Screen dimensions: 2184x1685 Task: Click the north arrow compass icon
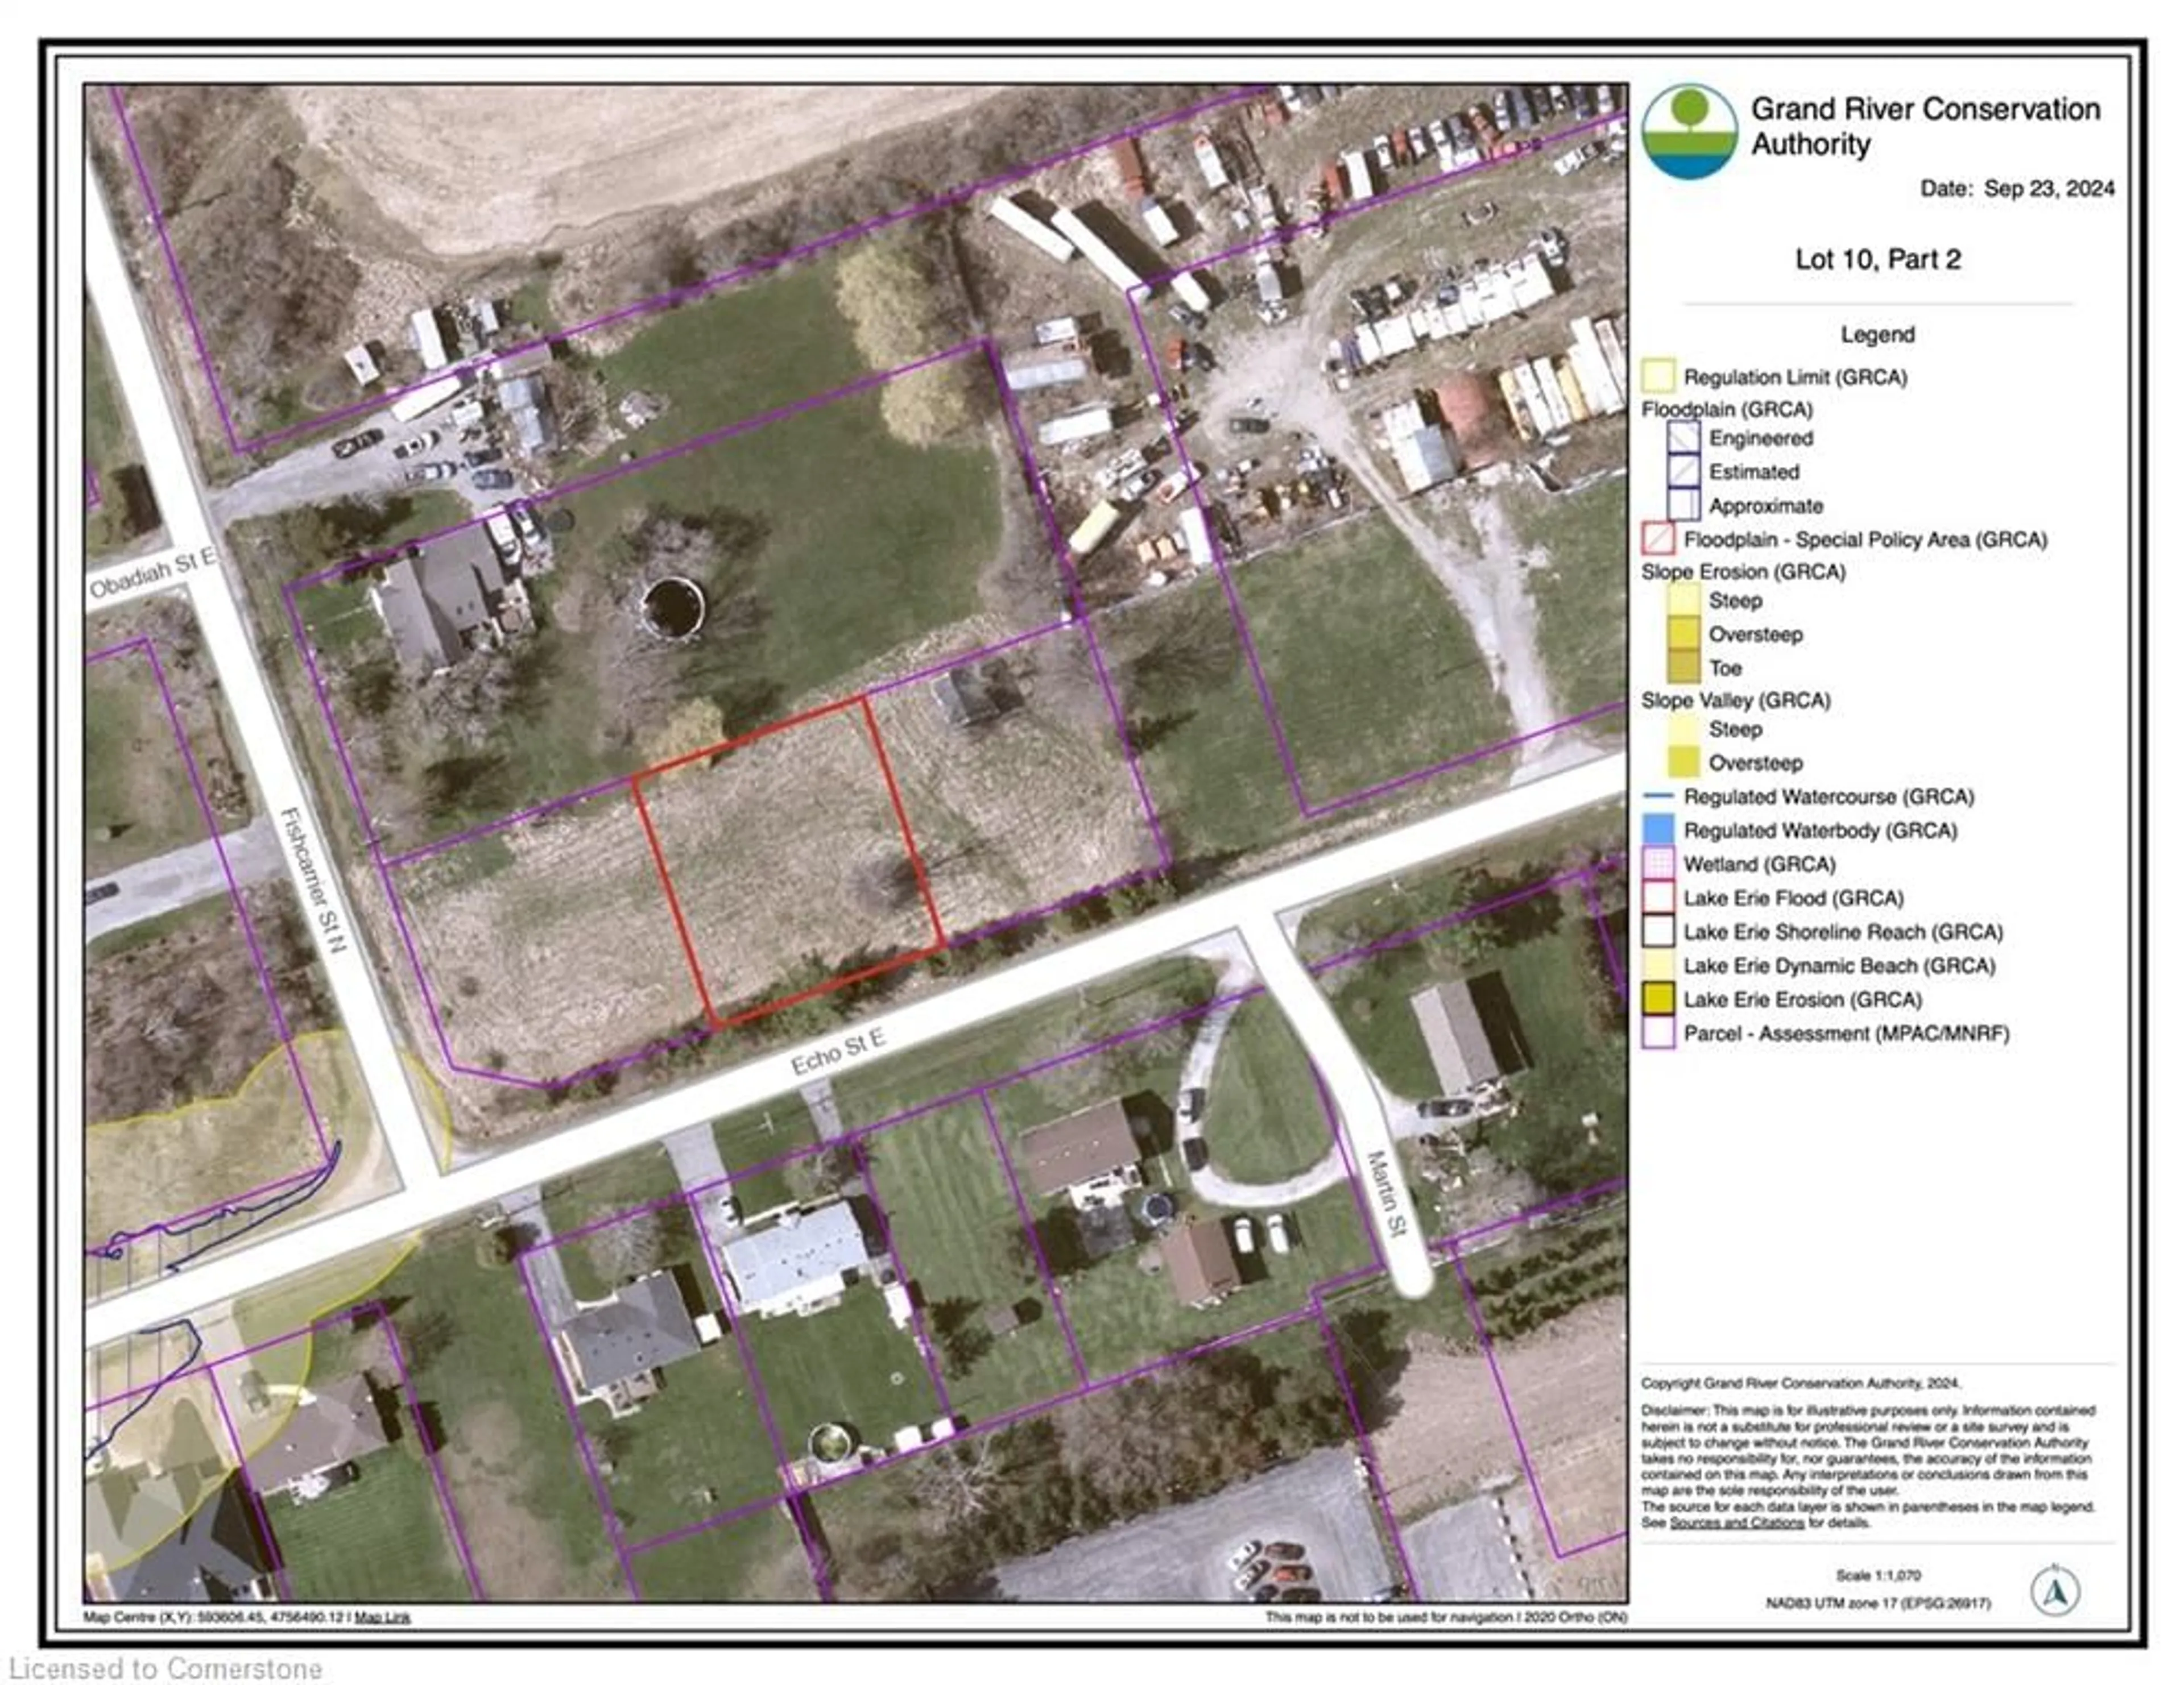2055,1590
